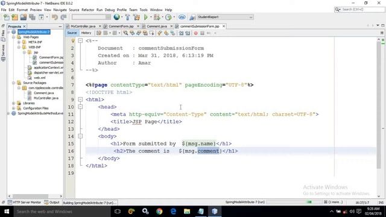Open the Window menu
This screenshot has height=217, width=386.
156,10
